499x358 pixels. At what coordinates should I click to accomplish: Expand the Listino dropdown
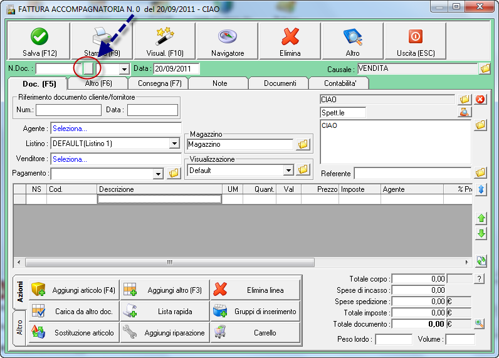[x=174, y=144]
